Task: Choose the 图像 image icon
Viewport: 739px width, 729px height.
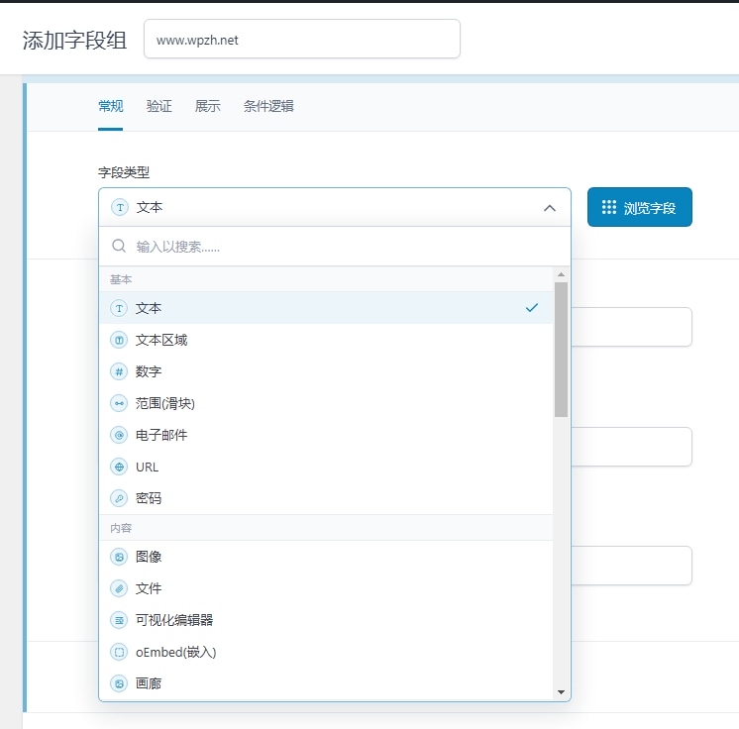Action: click(119, 557)
